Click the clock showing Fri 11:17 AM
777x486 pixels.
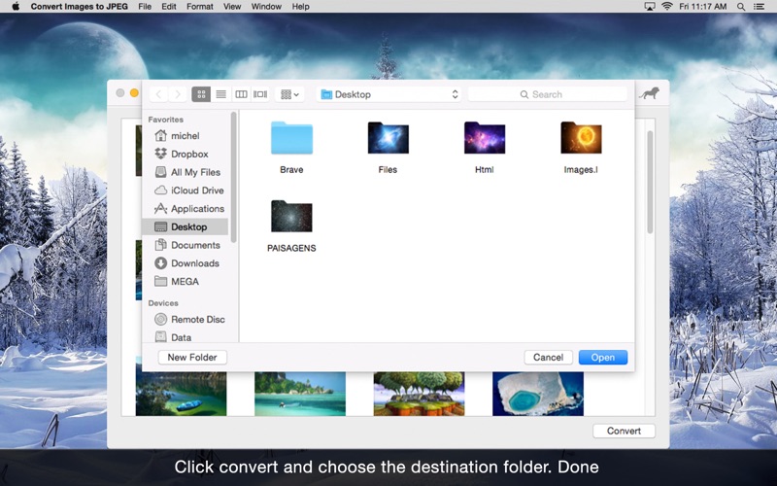click(702, 7)
